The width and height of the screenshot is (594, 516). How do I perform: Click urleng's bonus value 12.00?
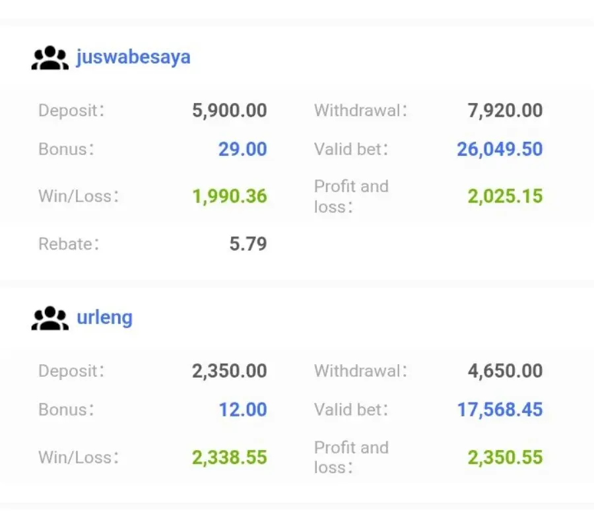(x=243, y=410)
